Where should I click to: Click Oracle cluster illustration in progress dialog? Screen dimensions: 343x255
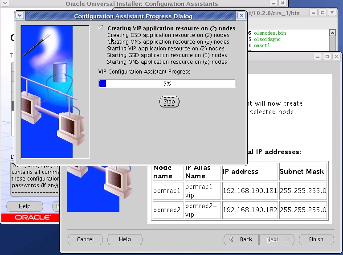[x=55, y=92]
